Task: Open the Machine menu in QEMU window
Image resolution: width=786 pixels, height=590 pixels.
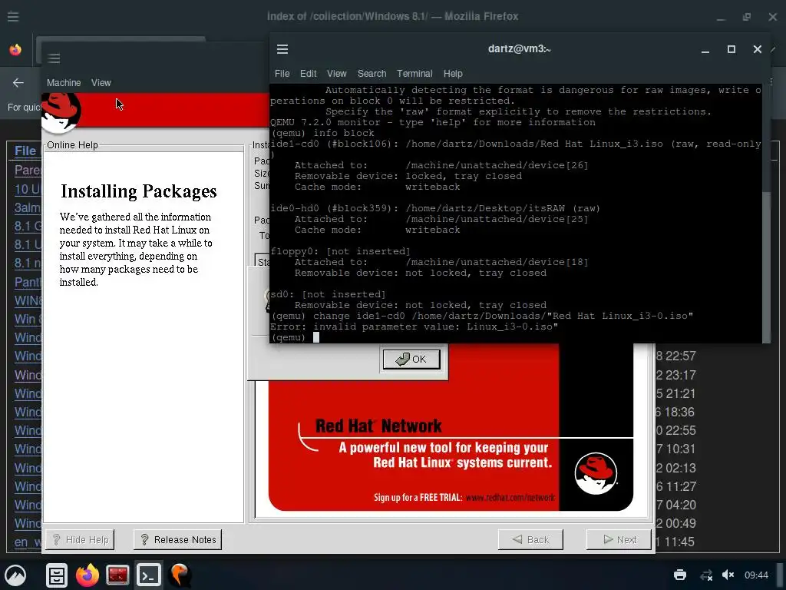Action: (64, 83)
